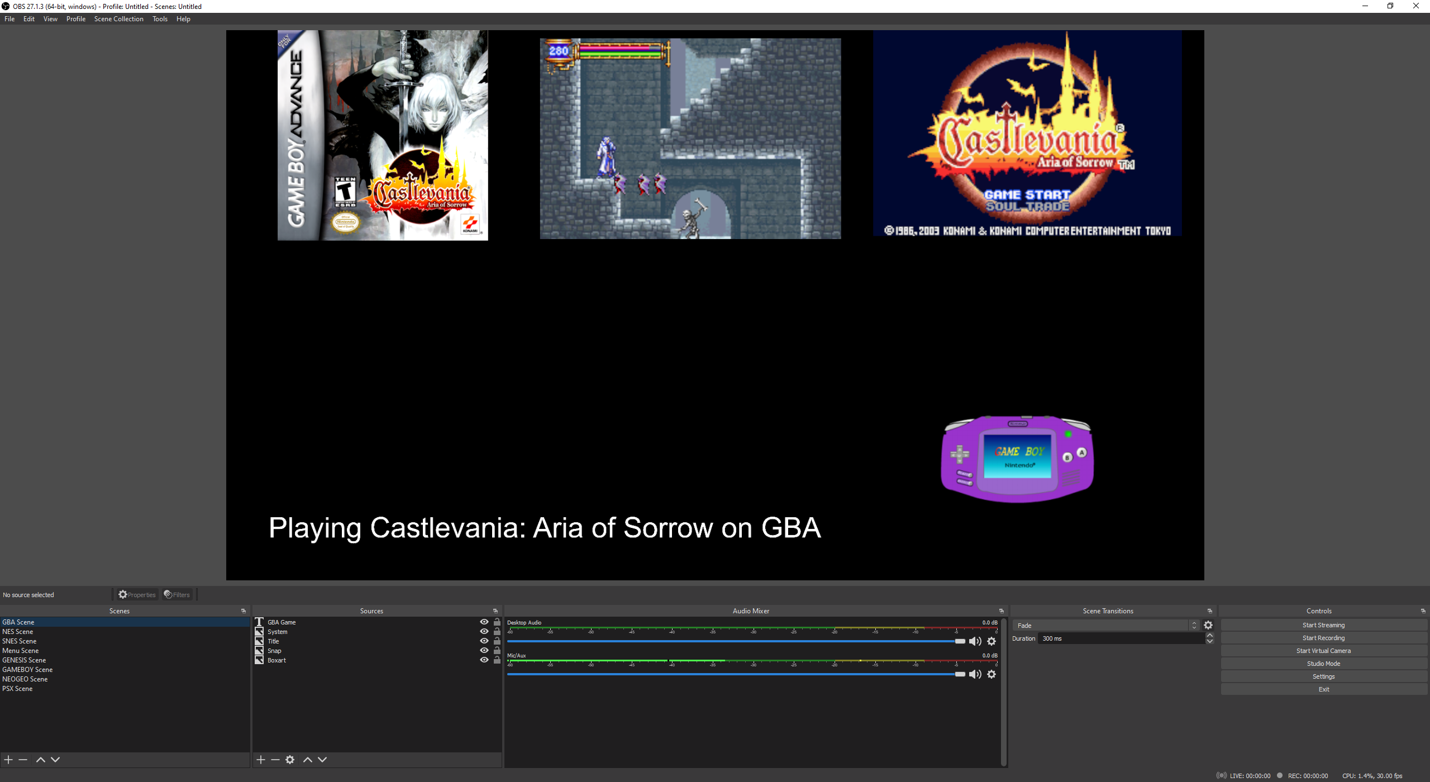The width and height of the screenshot is (1430, 782).
Task: Increase transition duration stepper
Action: (1210, 636)
